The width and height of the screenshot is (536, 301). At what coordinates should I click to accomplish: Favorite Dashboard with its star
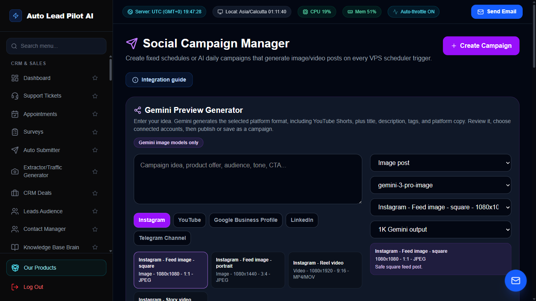(95, 78)
